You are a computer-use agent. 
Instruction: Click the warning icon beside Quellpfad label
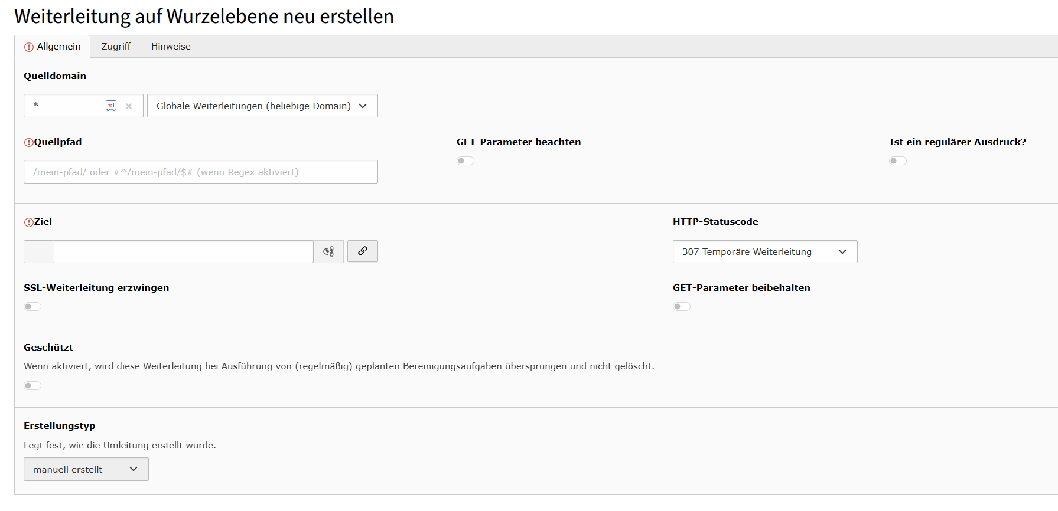tap(28, 142)
